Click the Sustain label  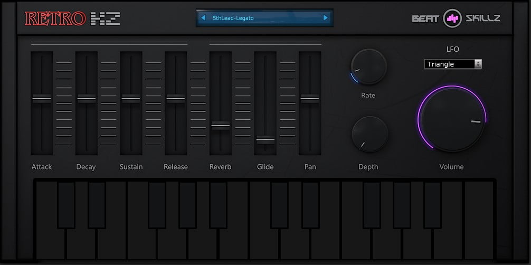(x=131, y=167)
